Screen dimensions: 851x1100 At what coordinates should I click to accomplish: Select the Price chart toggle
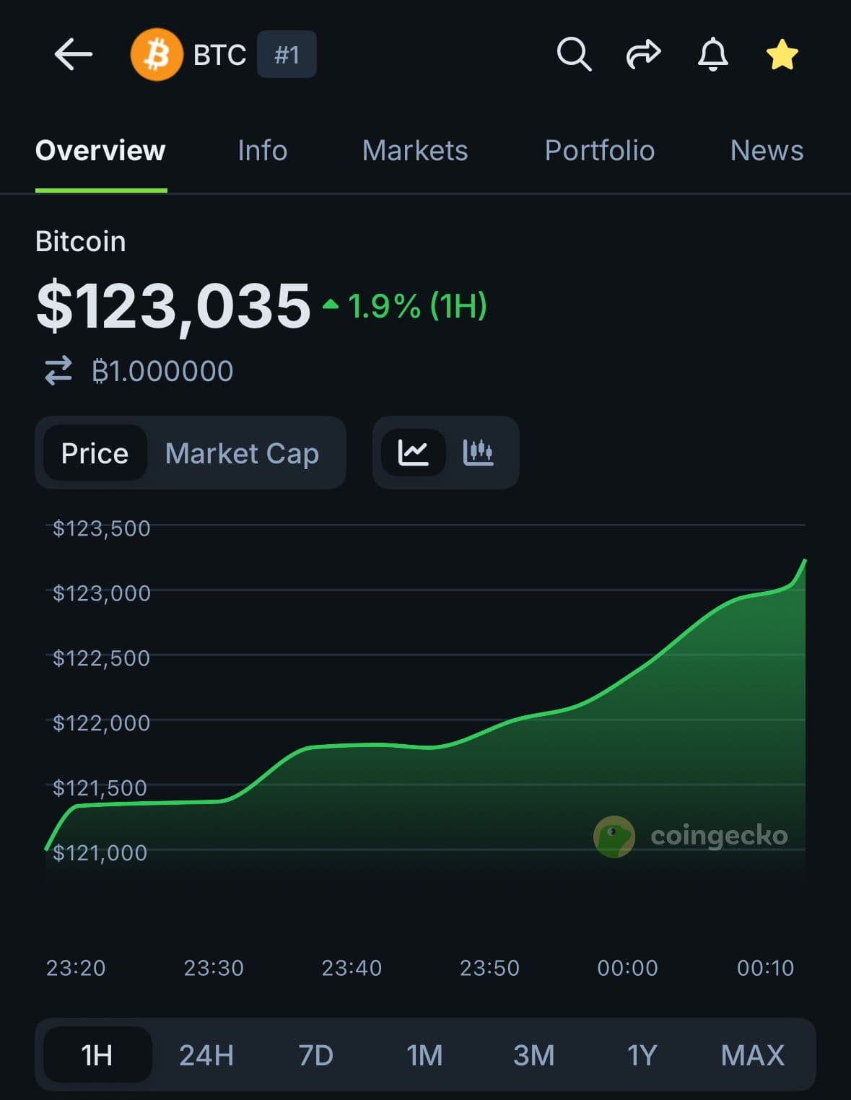(95, 453)
